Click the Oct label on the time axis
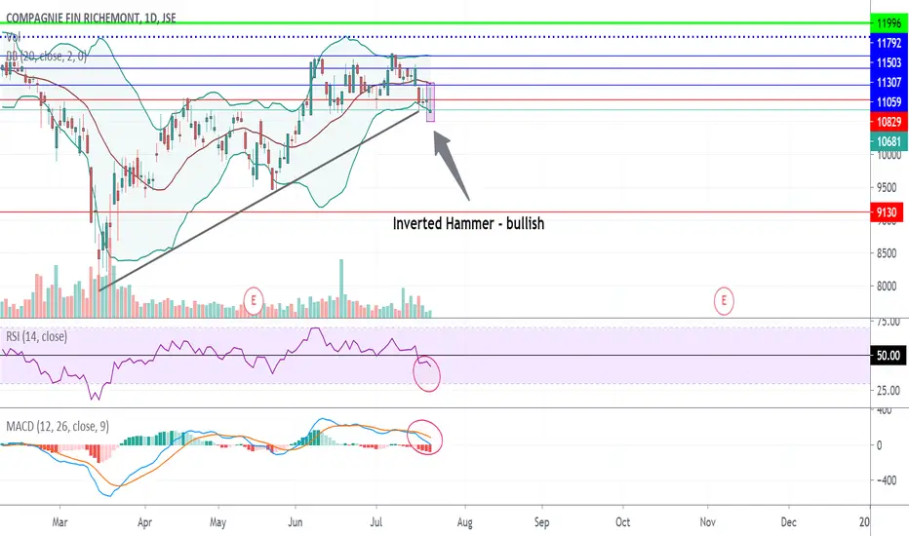The width and height of the screenshot is (909, 536). (622, 522)
